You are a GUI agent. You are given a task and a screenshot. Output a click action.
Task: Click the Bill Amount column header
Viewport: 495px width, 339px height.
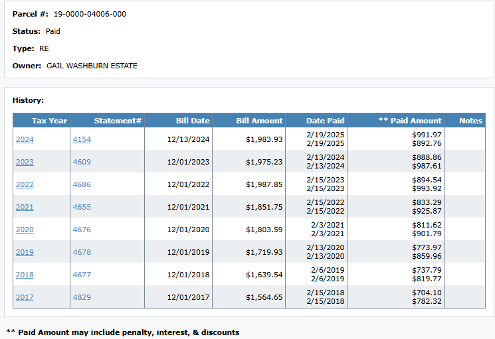(259, 121)
